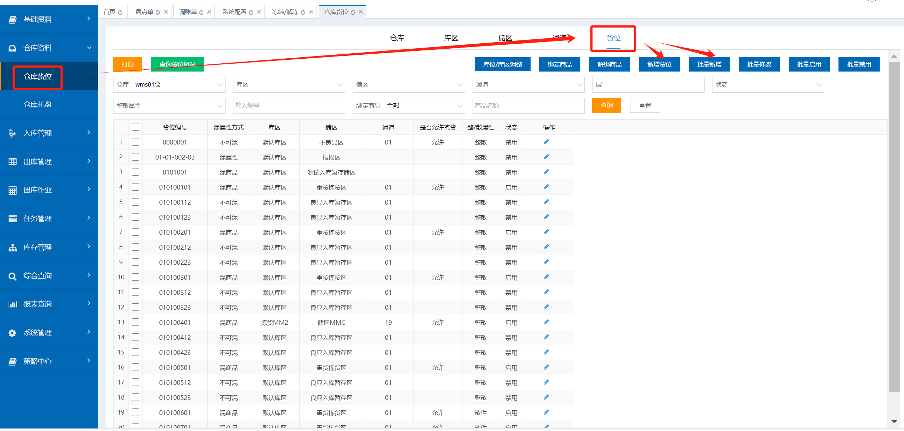Click the 库存管理 hierarchy icon

click(13, 247)
